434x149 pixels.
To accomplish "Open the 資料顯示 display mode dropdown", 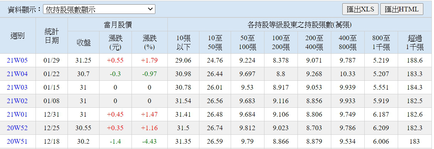I will (x=99, y=9).
